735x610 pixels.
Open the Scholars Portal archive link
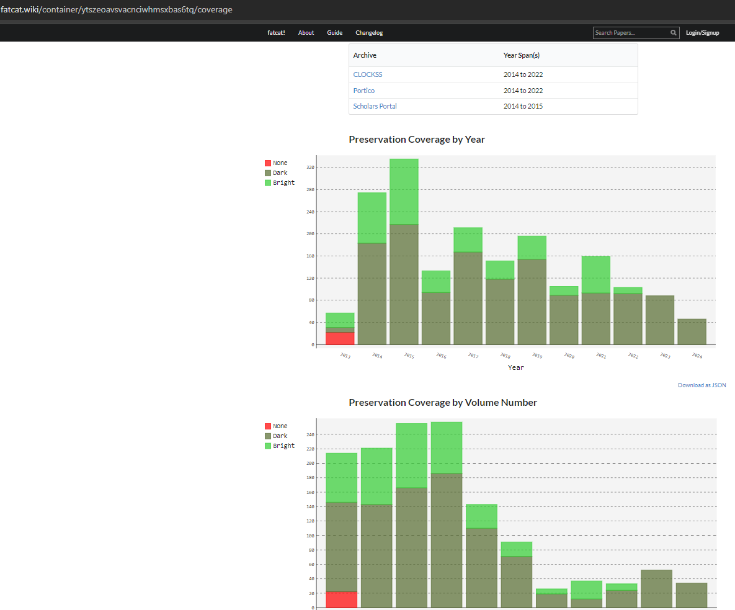pyautogui.click(x=375, y=106)
